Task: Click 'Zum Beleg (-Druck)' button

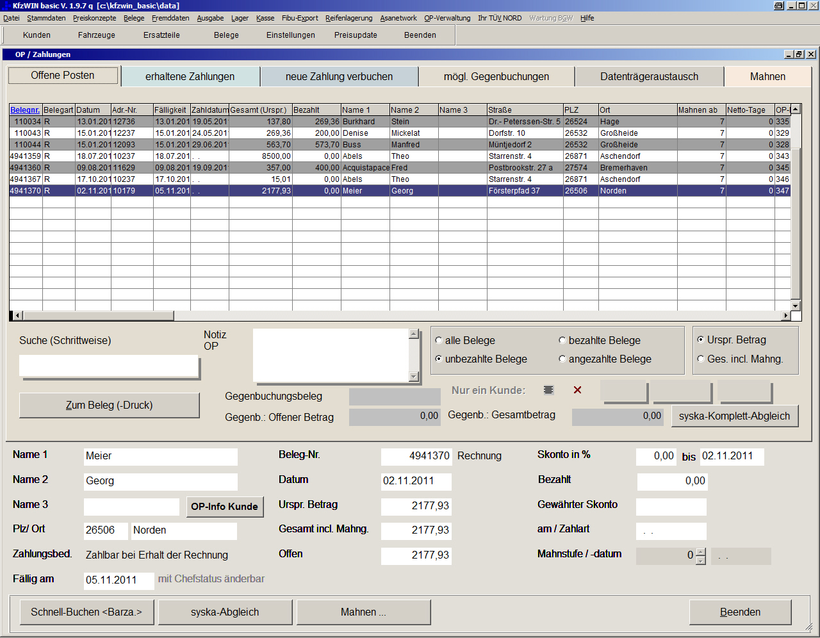Action: coord(110,405)
